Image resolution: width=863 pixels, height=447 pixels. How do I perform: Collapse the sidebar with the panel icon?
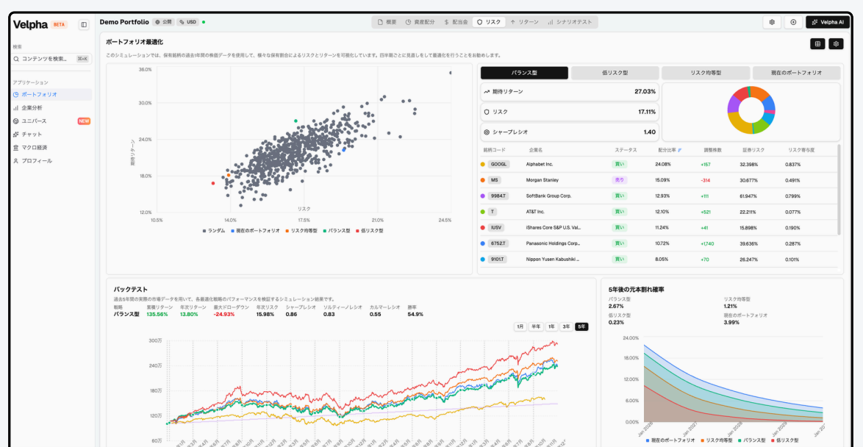[84, 24]
